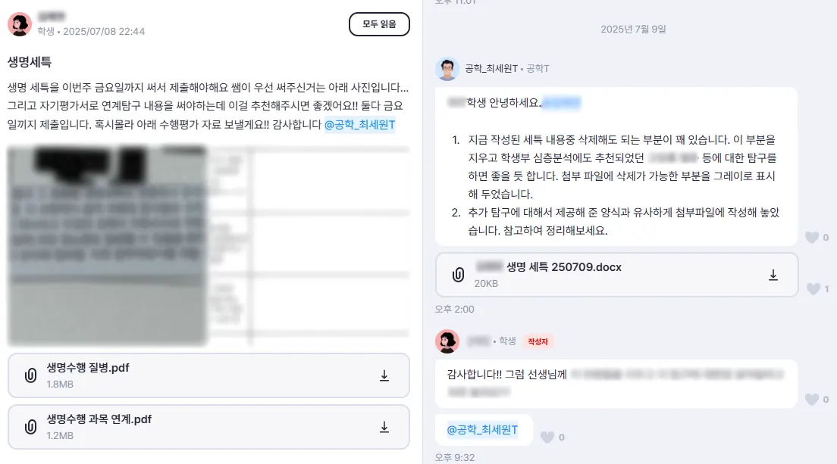The width and height of the screenshot is (837, 464).
Task: Like the teacher's numbered reply message
Action: point(812,238)
